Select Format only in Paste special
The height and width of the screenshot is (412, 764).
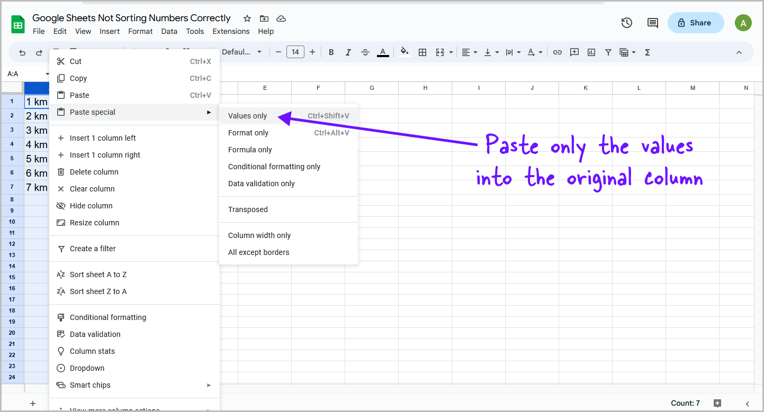(289, 133)
